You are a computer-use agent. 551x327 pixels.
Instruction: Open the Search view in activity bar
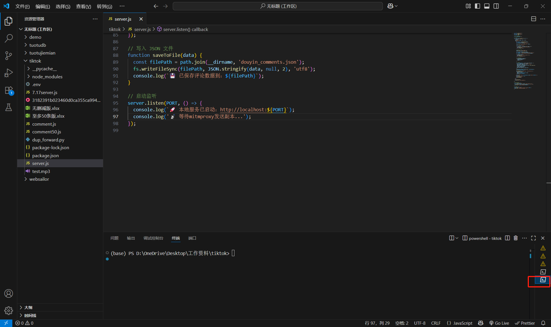(9, 38)
